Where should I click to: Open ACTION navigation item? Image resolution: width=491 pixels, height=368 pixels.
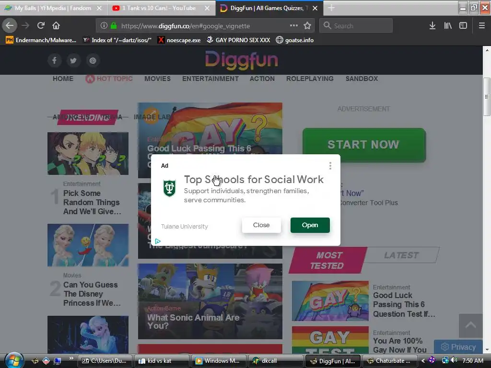click(262, 79)
